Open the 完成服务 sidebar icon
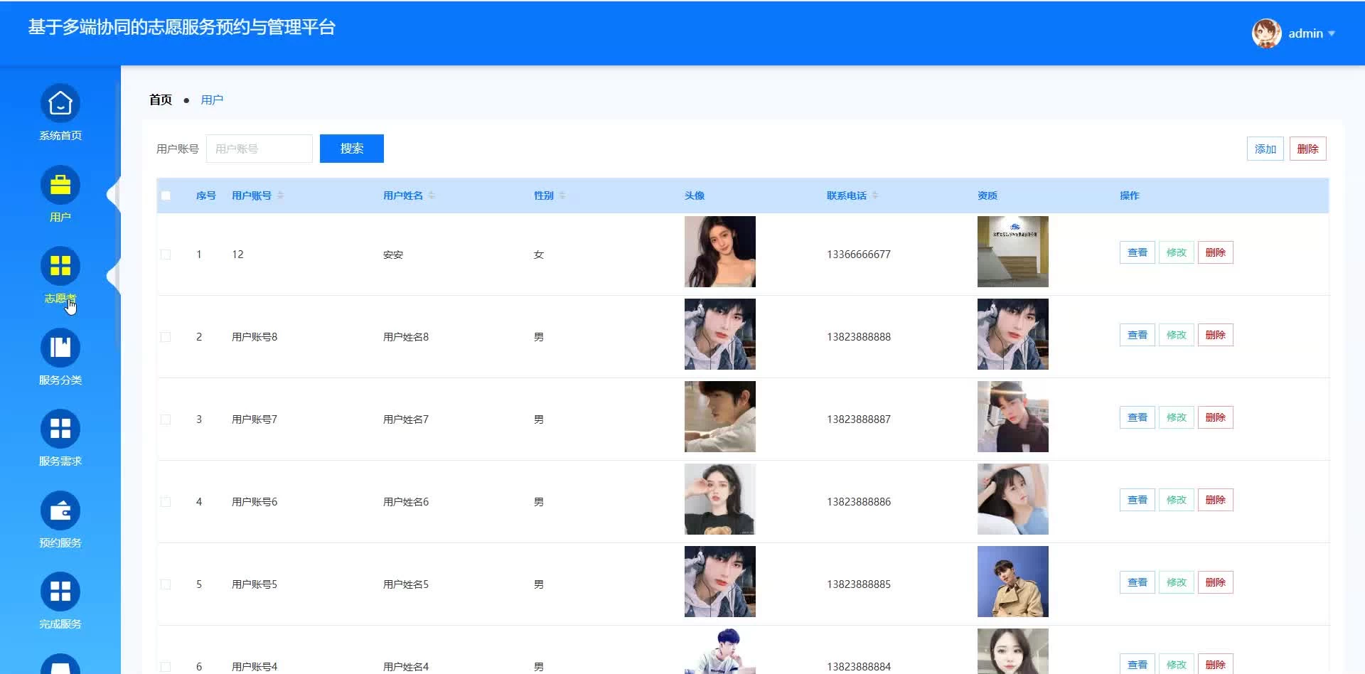The height and width of the screenshot is (674, 1365). click(x=60, y=592)
